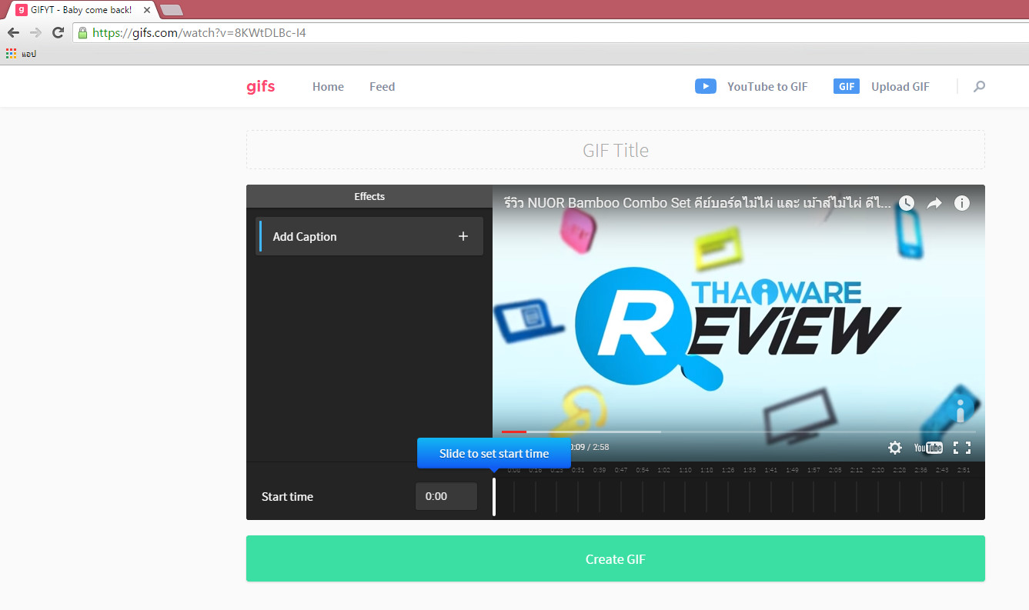
Task: Click the blue GIF badge icon
Action: [x=846, y=86]
